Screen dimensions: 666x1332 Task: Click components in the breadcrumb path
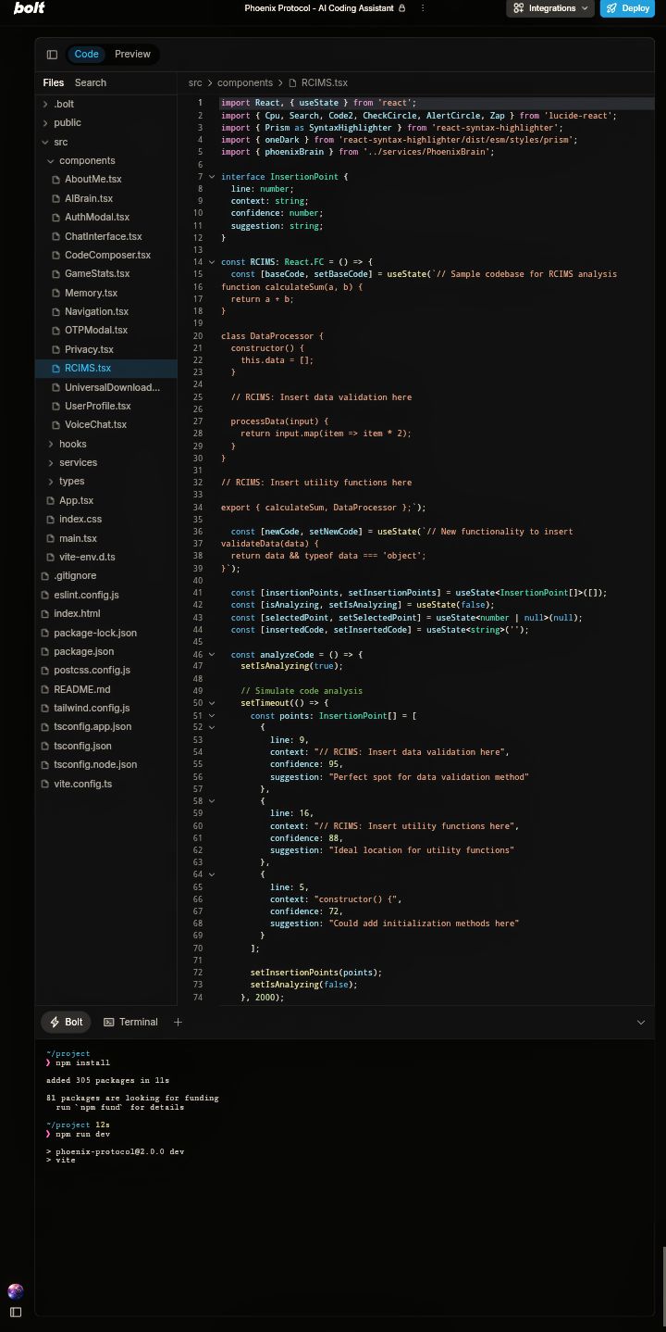coord(245,82)
